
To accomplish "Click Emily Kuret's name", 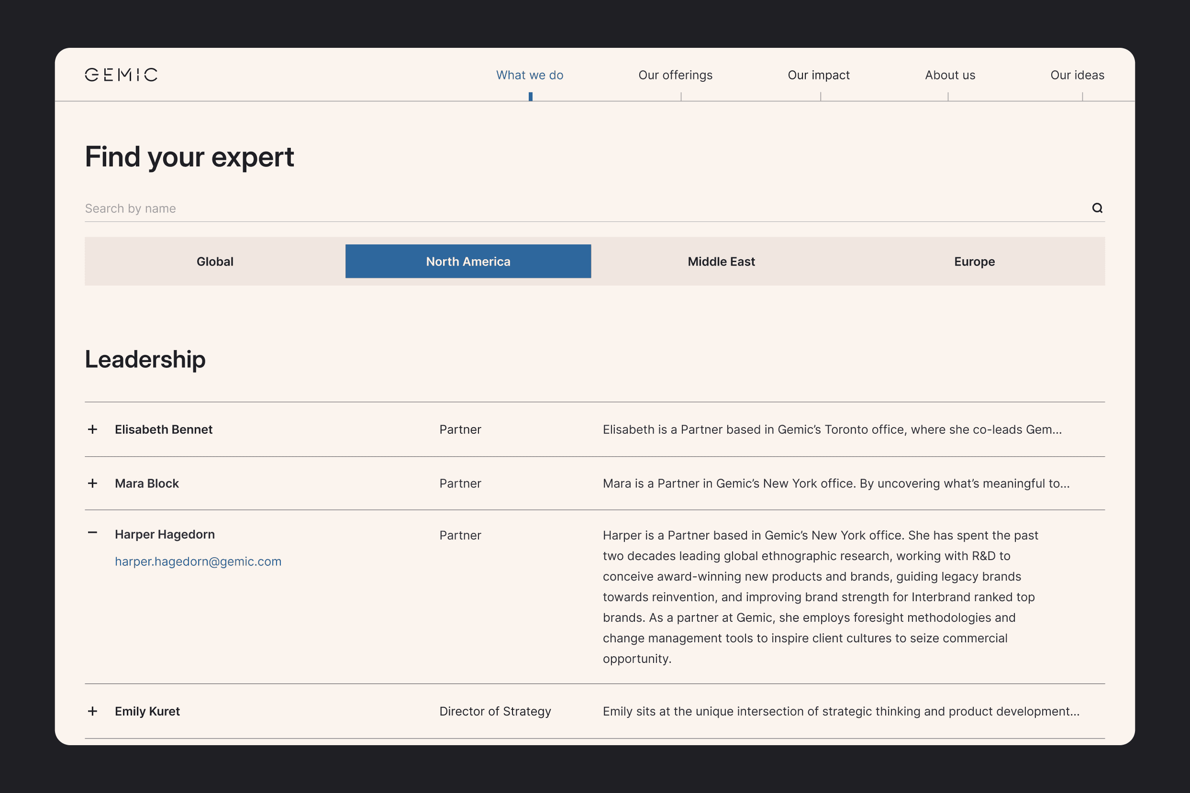I will click(147, 711).
